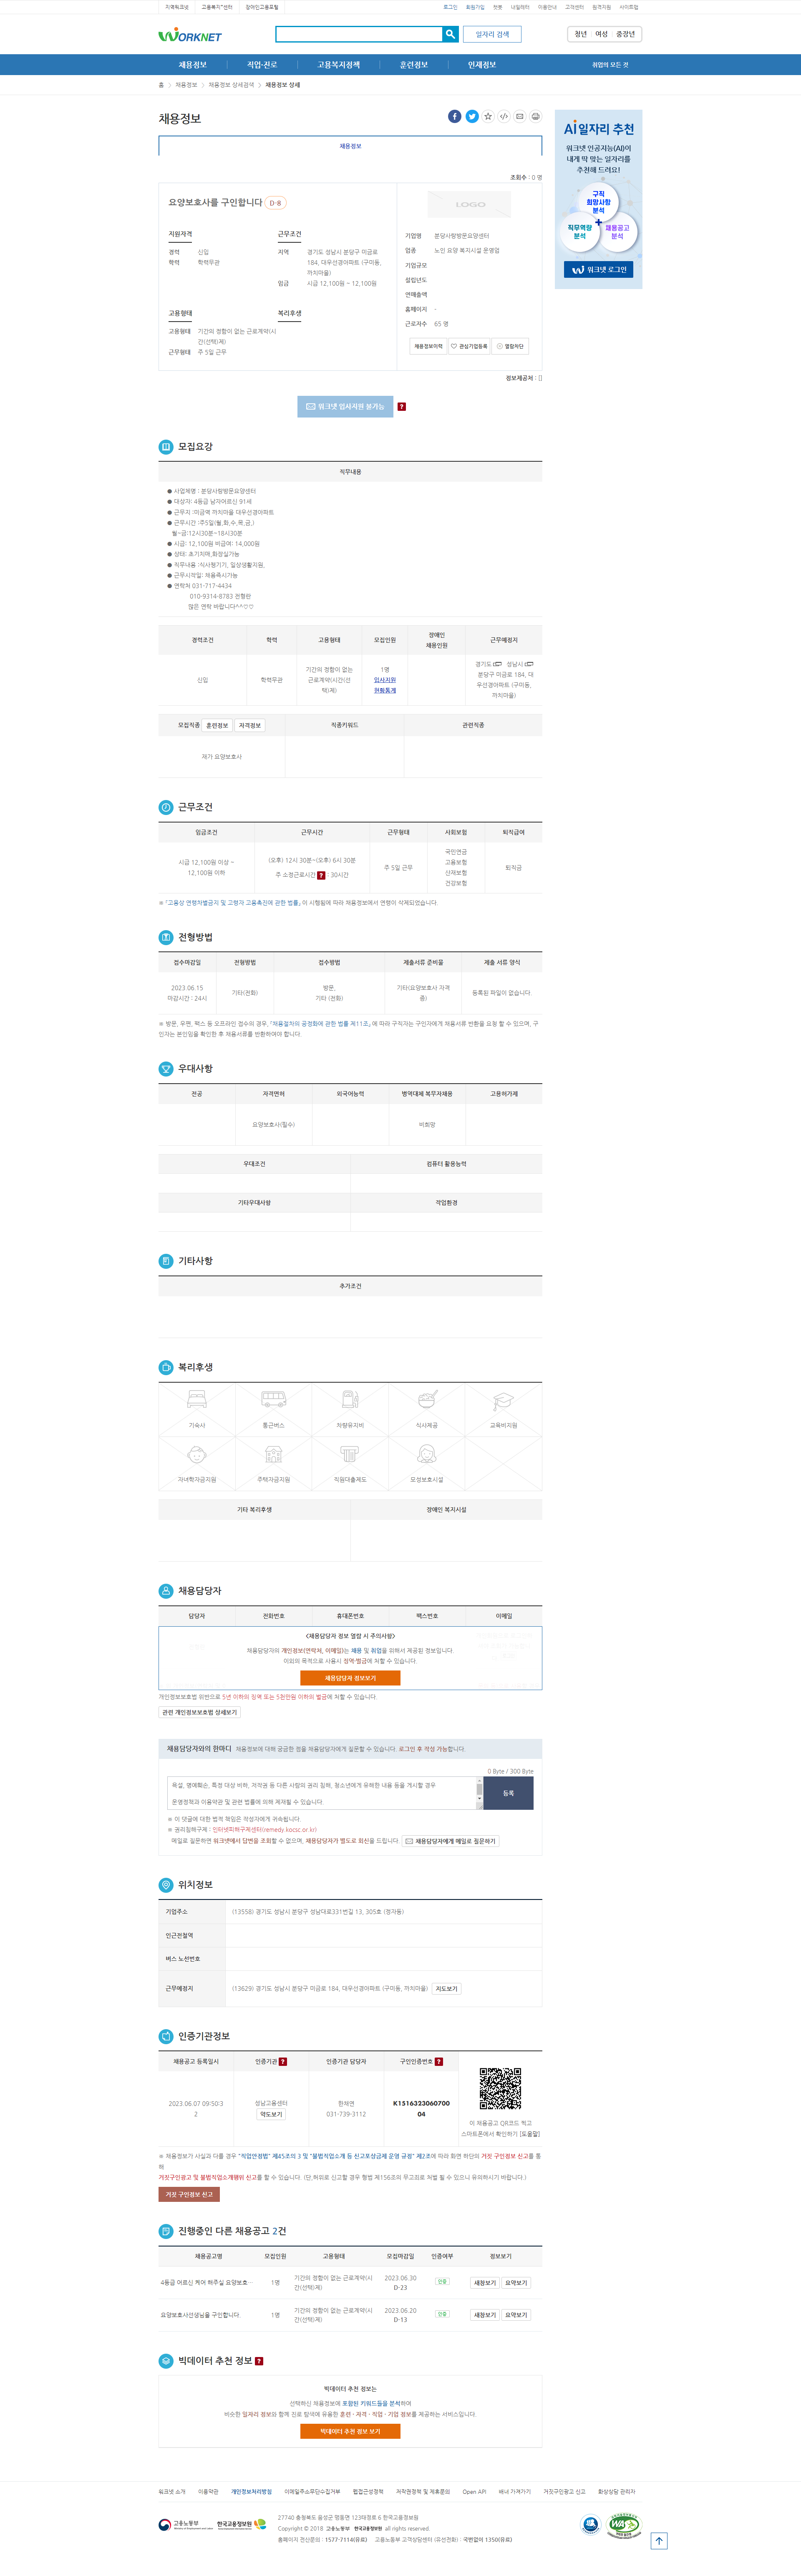Click help icon beside 인증기관 header
The height and width of the screenshot is (2576, 801).
coord(283,2062)
